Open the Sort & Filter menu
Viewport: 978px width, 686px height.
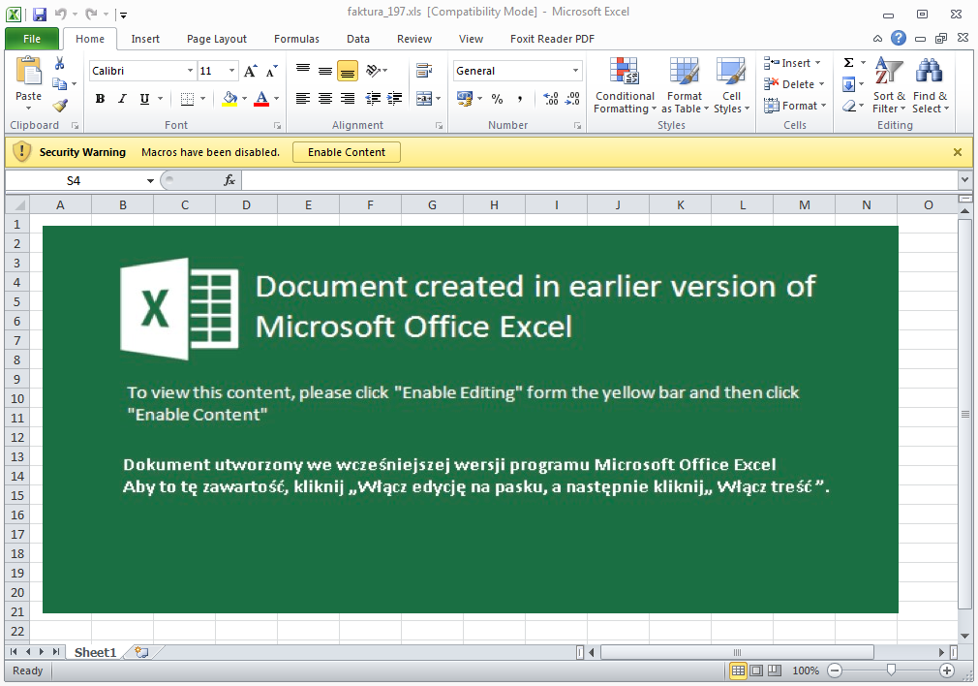pyautogui.click(x=889, y=85)
